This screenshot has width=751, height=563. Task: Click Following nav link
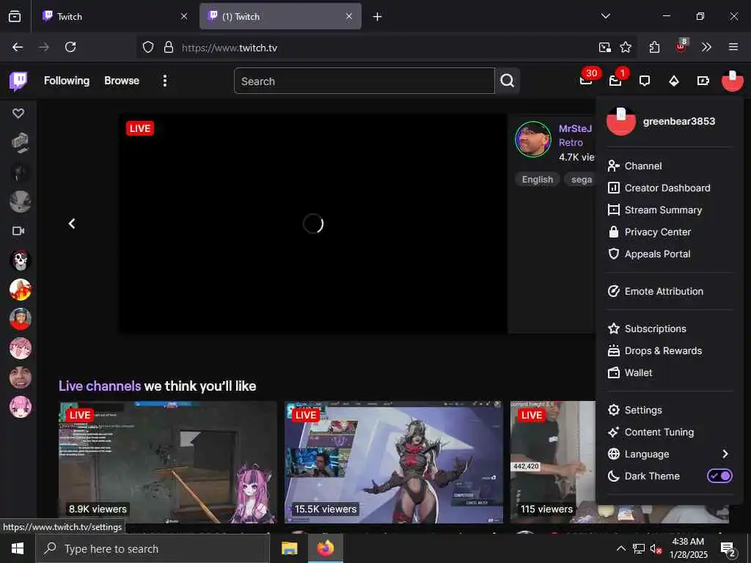click(x=67, y=81)
